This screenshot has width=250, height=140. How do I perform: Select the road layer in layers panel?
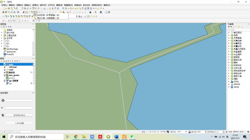coord(11,70)
